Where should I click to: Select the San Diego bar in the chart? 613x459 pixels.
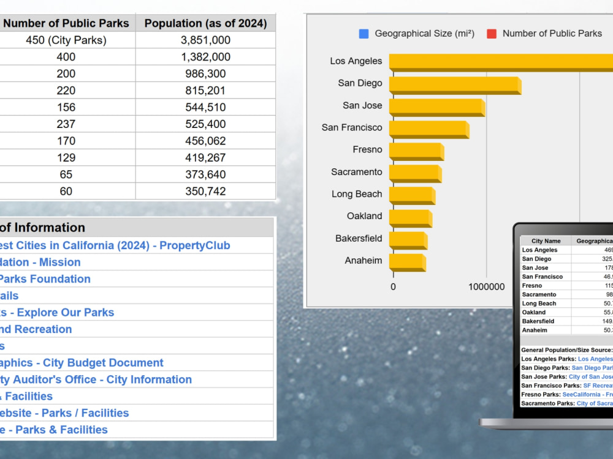click(455, 85)
